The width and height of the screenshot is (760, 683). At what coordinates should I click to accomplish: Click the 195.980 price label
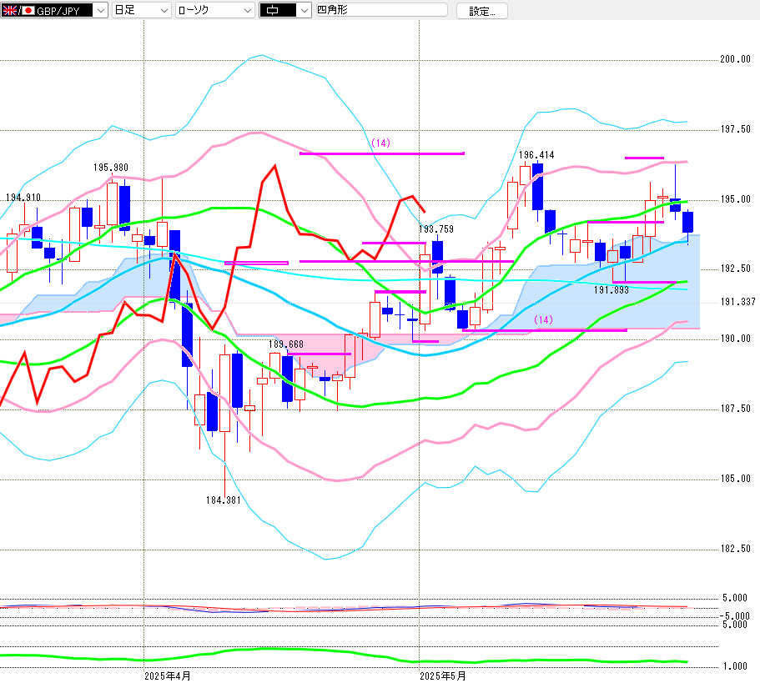110,168
